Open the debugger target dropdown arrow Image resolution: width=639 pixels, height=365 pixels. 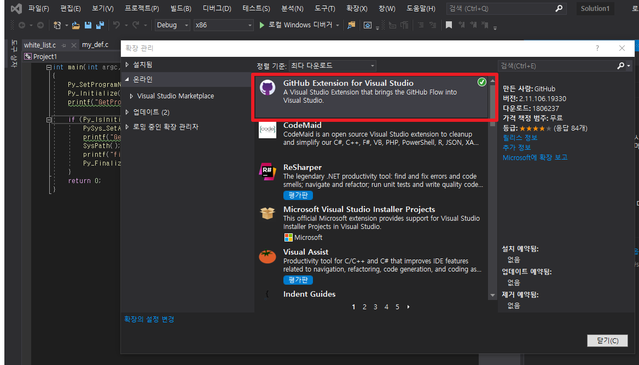point(338,25)
